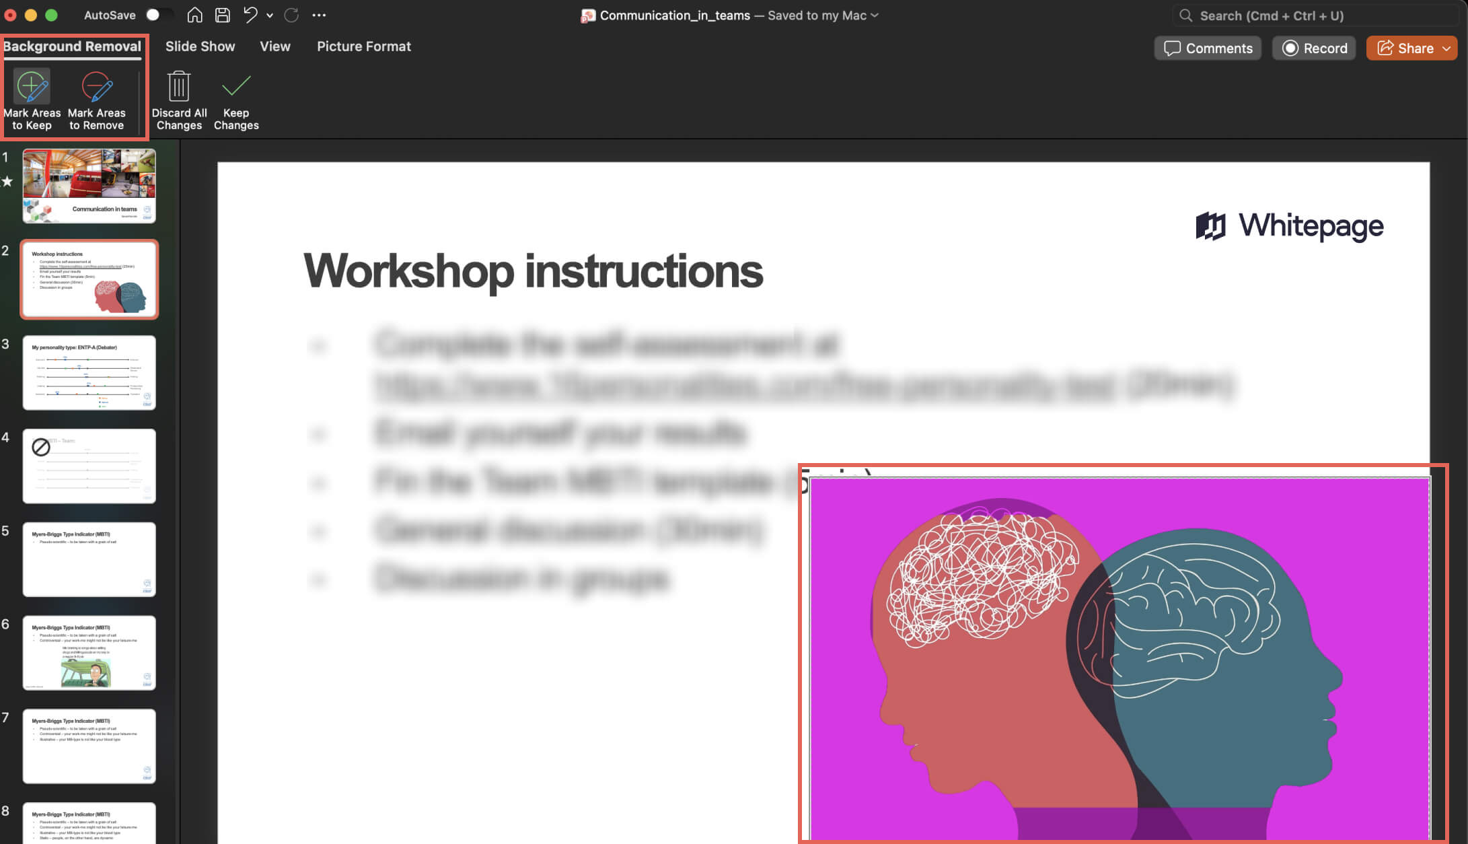The width and height of the screenshot is (1468, 844).
Task: Click the Record button
Action: tap(1313, 48)
